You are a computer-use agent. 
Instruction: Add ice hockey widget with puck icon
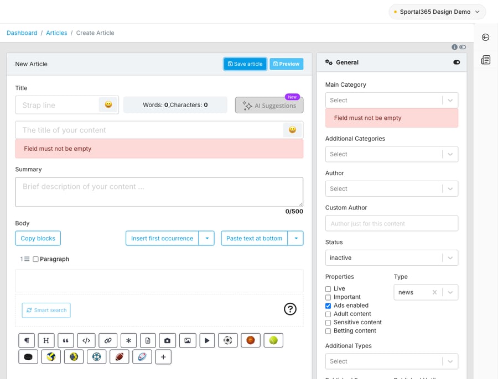[x=28, y=357]
